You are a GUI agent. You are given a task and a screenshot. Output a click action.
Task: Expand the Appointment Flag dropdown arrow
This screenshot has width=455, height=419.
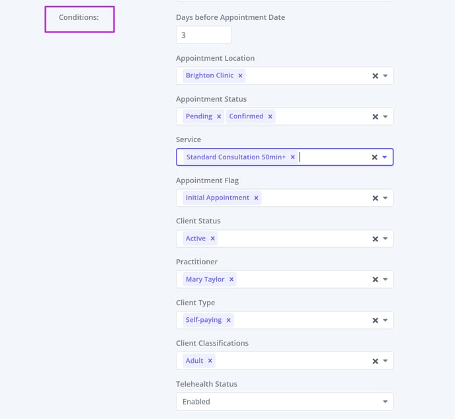coord(386,198)
